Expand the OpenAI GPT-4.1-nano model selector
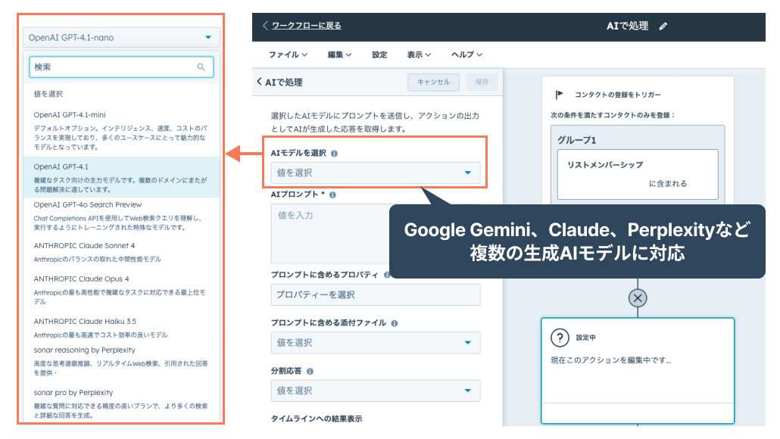The height and width of the screenshot is (439, 780). click(121, 37)
